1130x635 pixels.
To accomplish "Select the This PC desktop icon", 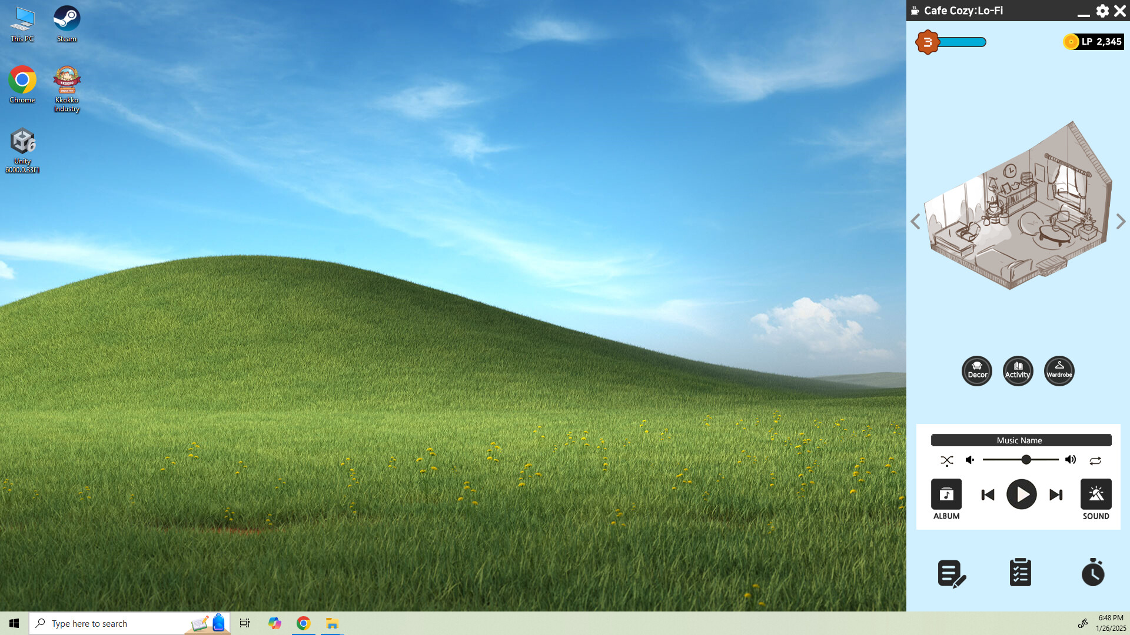I will point(22,24).
